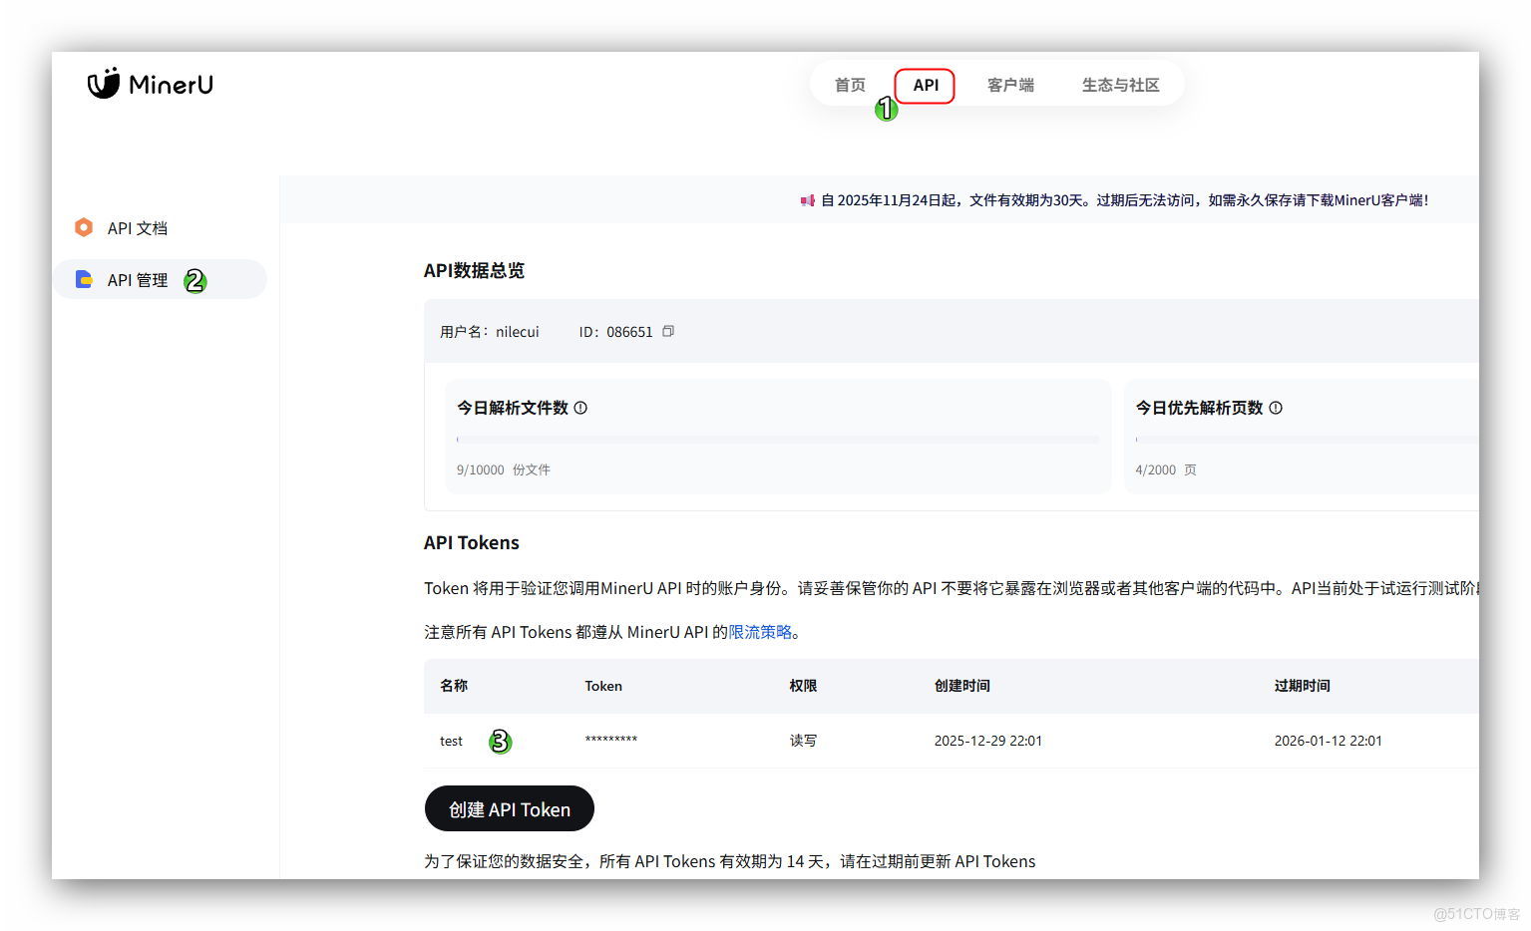Image resolution: width=1531 pixels, height=931 pixels.
Task: Click the megaphone announcement icon
Action: pyautogui.click(x=808, y=200)
